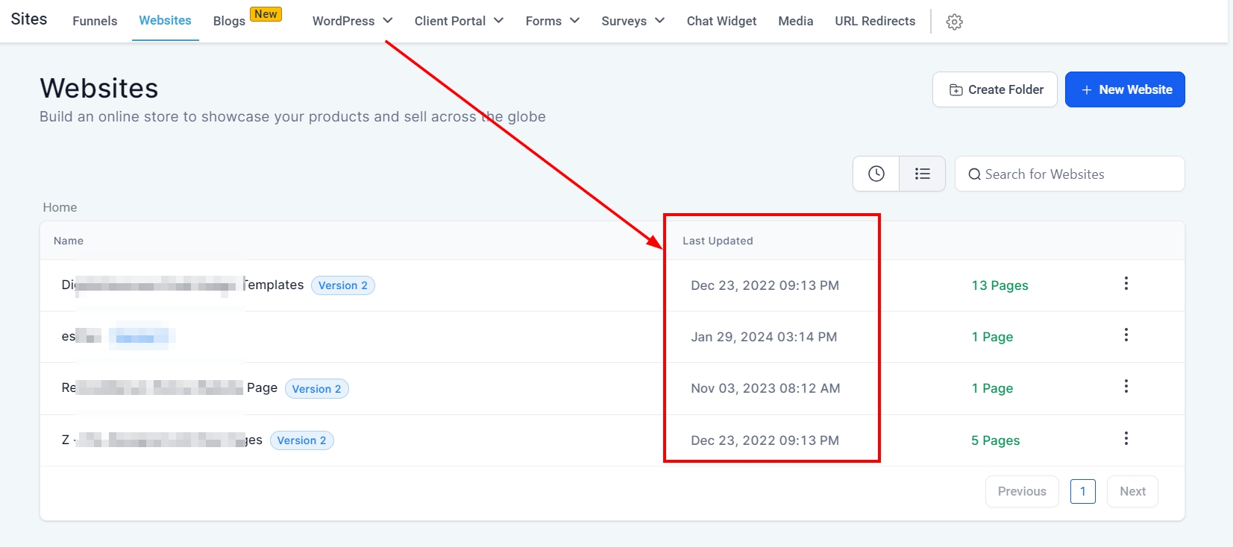Viewport: 1233px width, 547px height.
Task: Open three-dot menu for 13 Pages website
Action: (1126, 284)
